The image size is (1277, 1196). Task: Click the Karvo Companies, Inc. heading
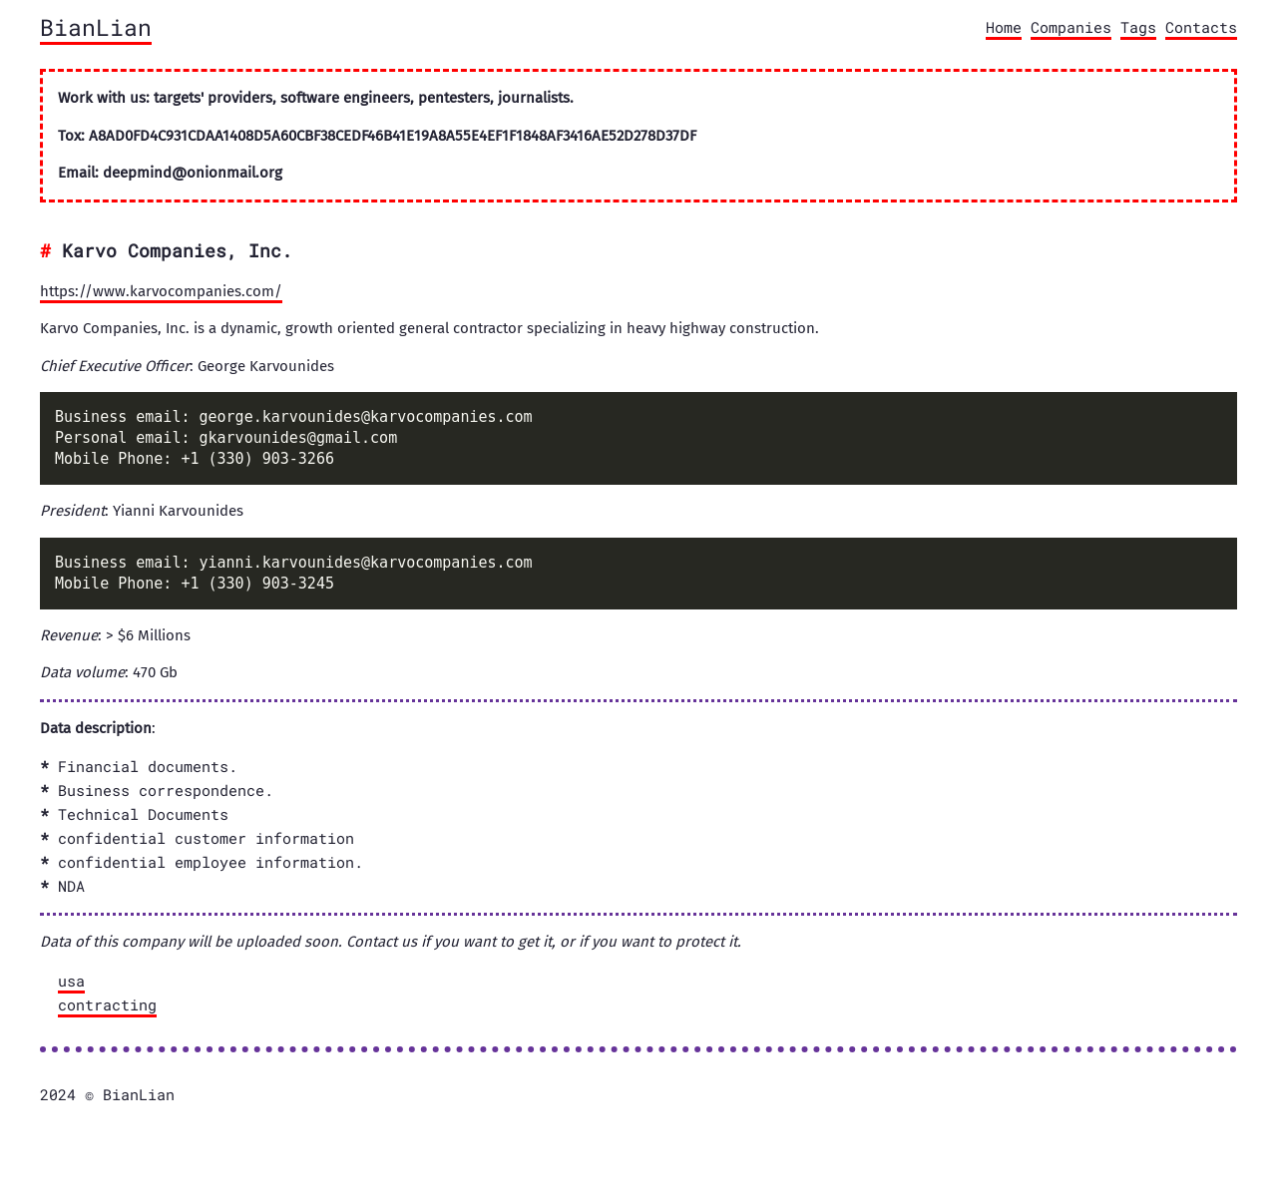point(177,251)
